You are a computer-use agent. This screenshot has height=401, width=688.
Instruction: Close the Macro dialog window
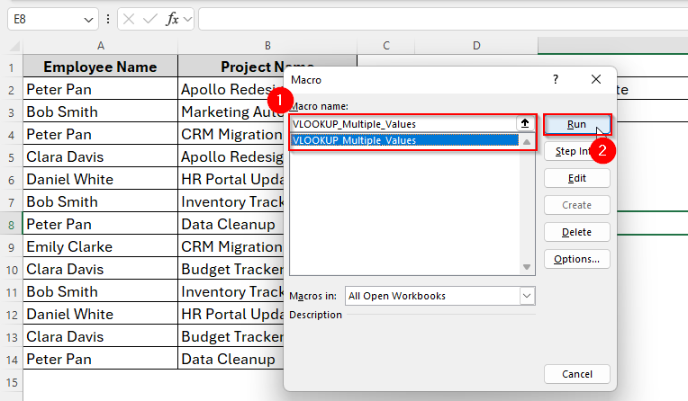(595, 79)
